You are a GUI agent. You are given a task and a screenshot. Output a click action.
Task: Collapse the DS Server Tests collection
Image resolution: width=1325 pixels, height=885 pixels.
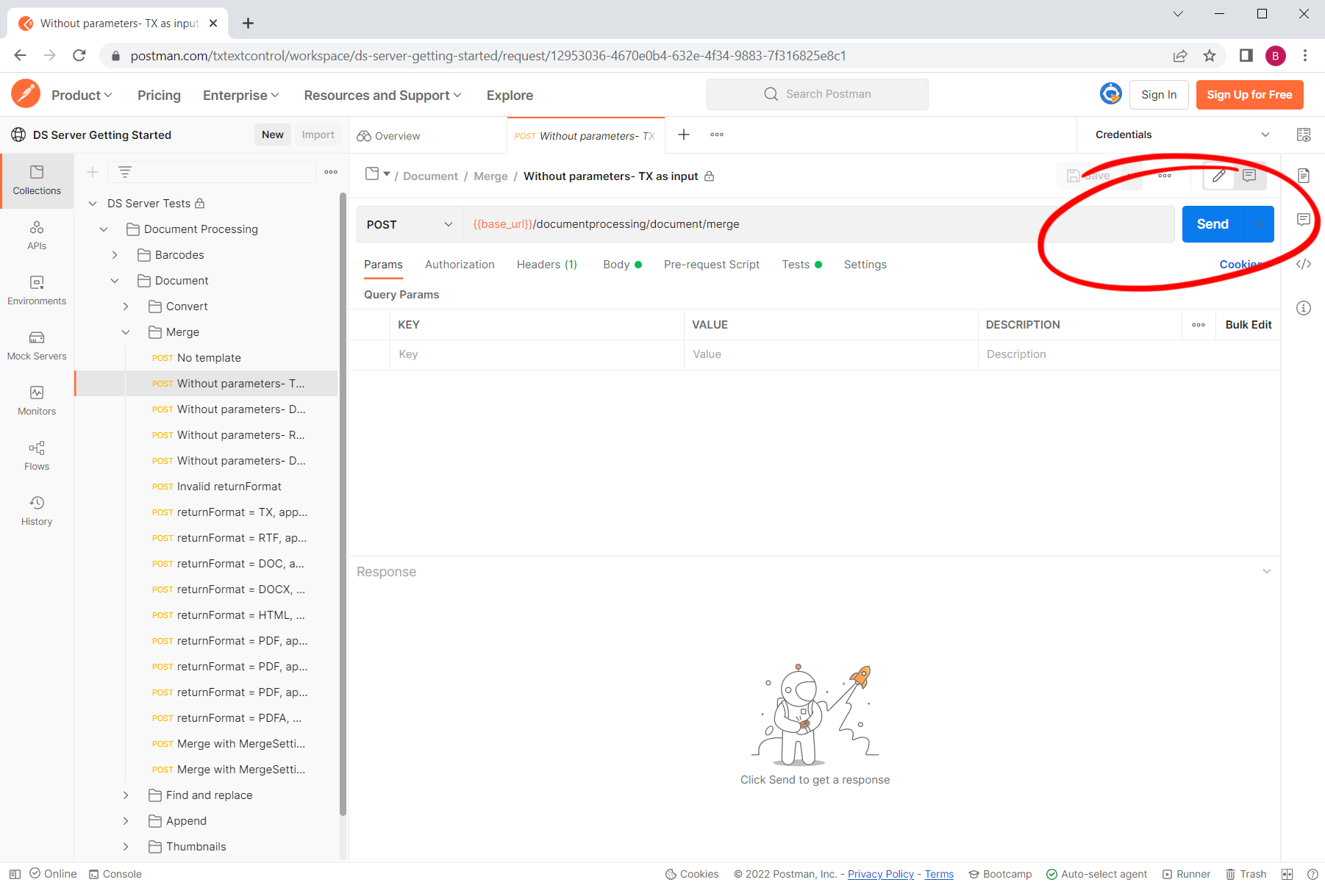click(x=93, y=204)
